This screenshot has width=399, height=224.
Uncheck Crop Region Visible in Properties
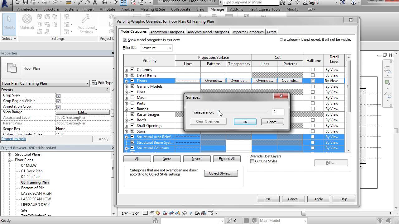(x=58, y=101)
